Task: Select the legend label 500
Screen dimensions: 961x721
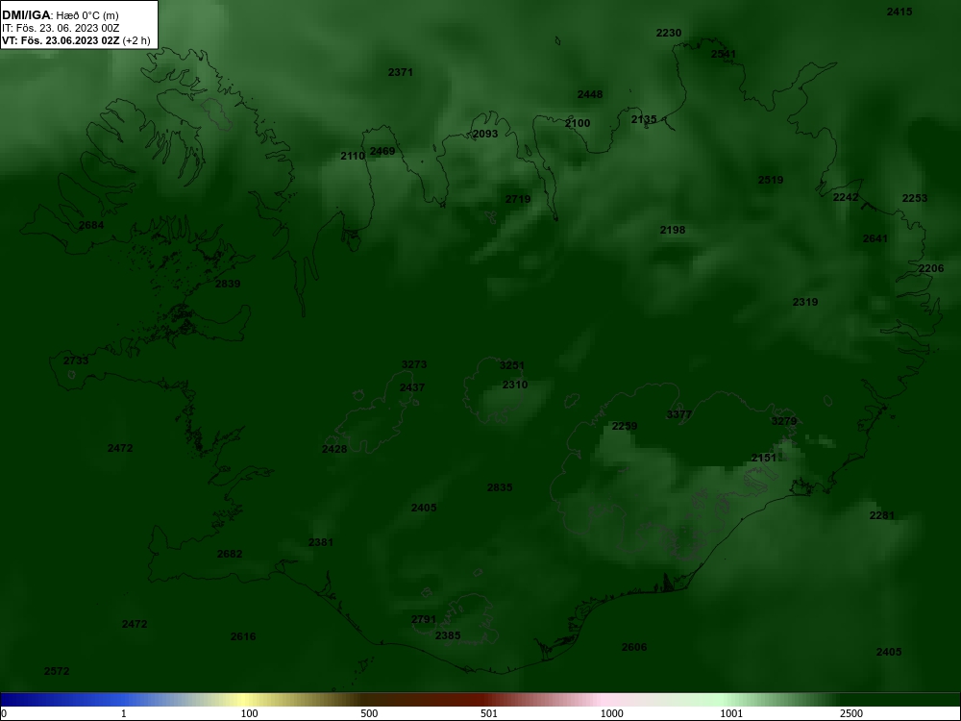Action: pos(369,713)
